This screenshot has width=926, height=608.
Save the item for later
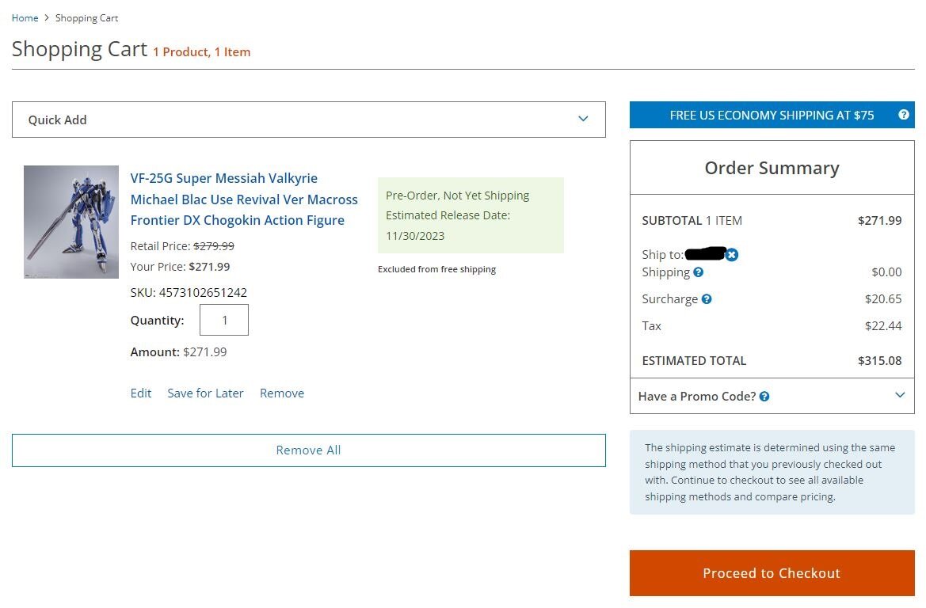click(x=205, y=393)
